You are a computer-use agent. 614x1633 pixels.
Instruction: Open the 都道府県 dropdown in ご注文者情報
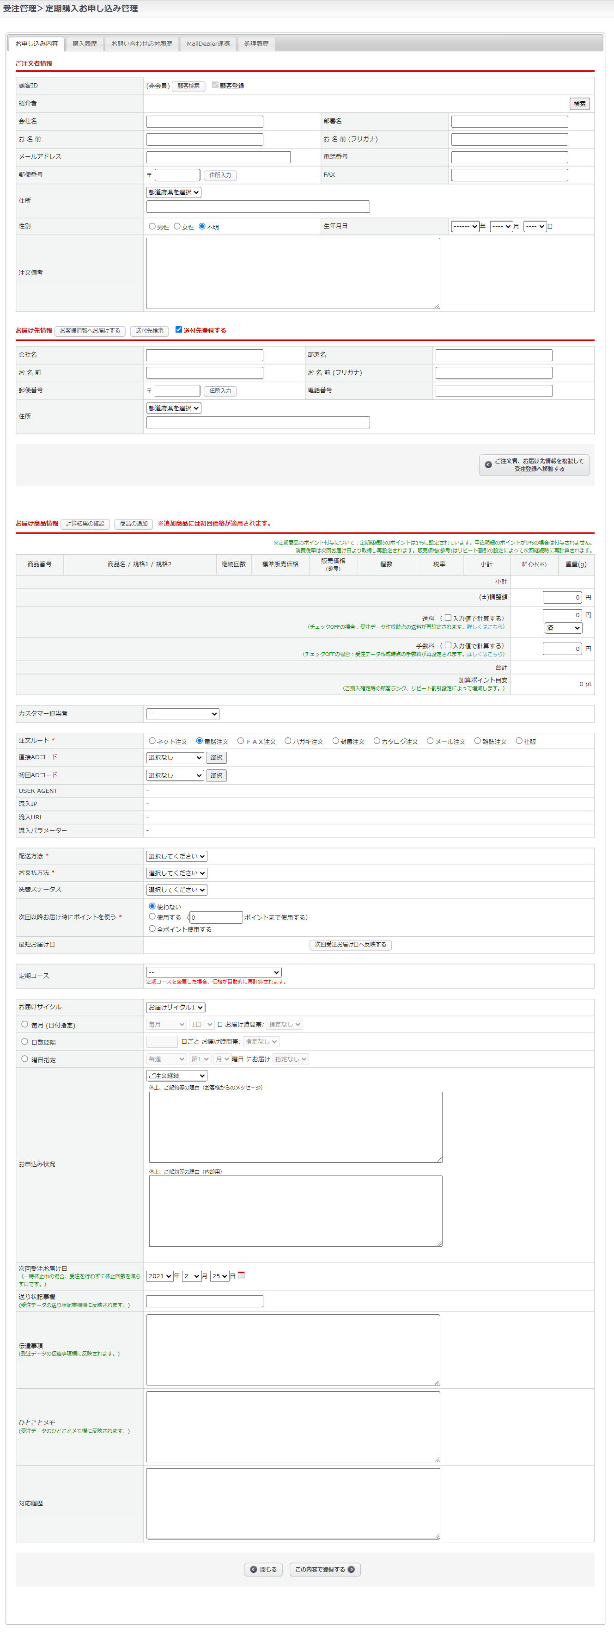[173, 192]
